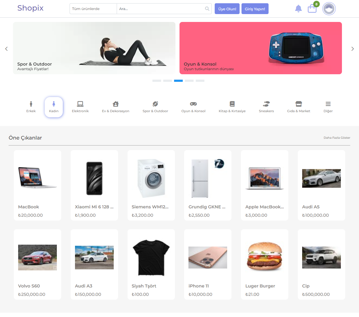Viewport: 359px width, 317px height.
Task: Go to previous carousel slide arrow
Action: pos(6,49)
